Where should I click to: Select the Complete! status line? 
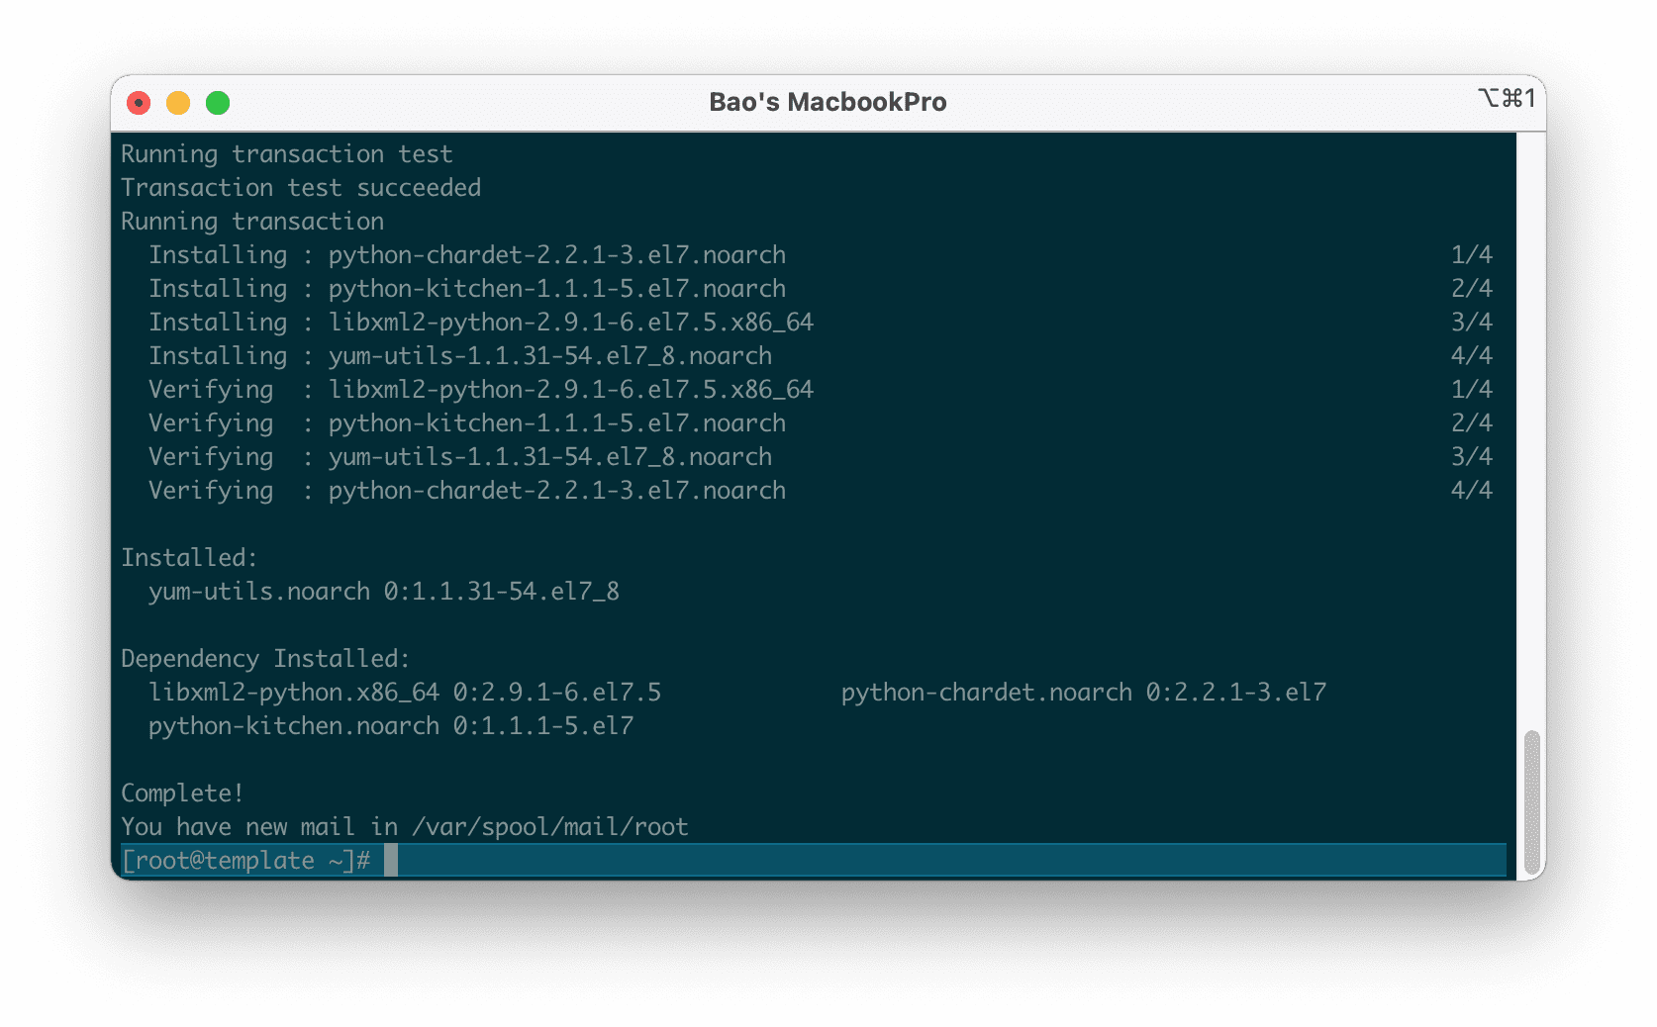point(181,793)
